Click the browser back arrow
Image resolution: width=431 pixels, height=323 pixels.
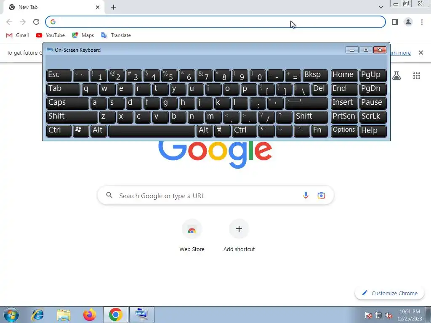coord(9,22)
